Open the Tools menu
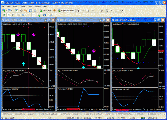 (30, 6)
